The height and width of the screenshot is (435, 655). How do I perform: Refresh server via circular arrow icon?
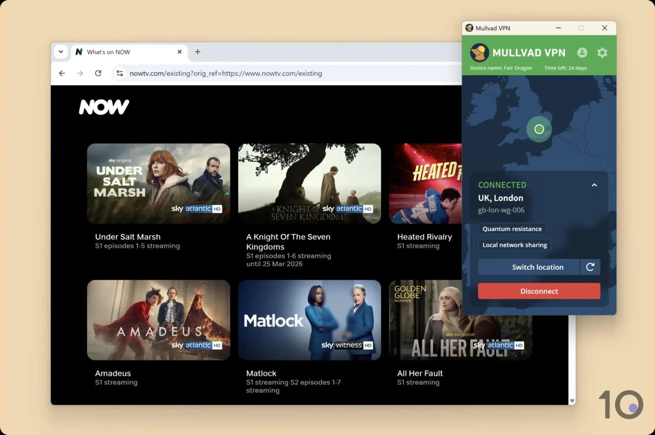coord(590,267)
